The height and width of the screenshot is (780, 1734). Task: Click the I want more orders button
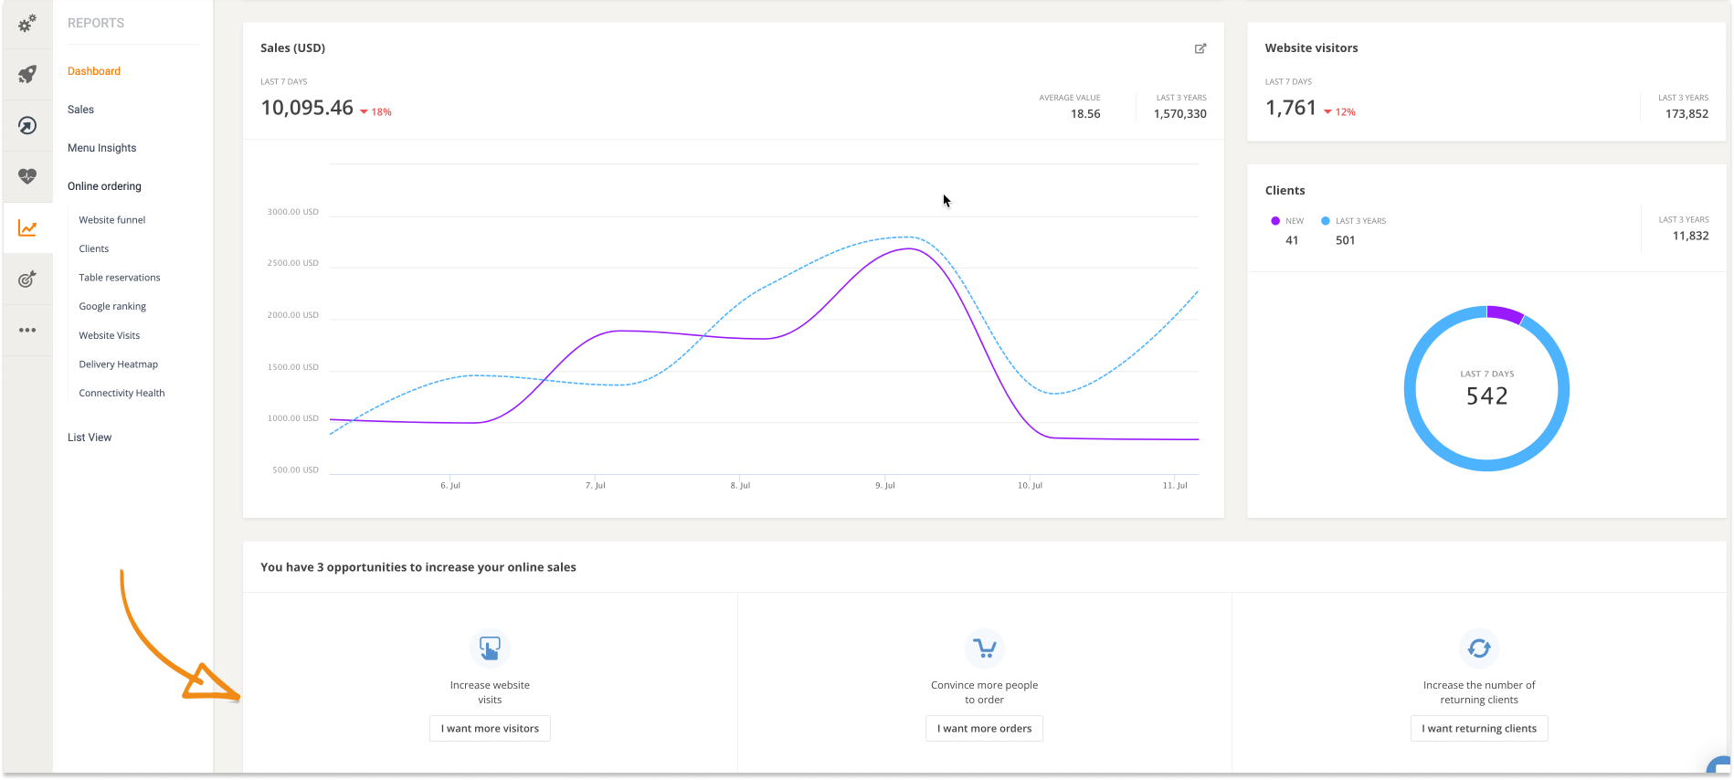tap(984, 729)
